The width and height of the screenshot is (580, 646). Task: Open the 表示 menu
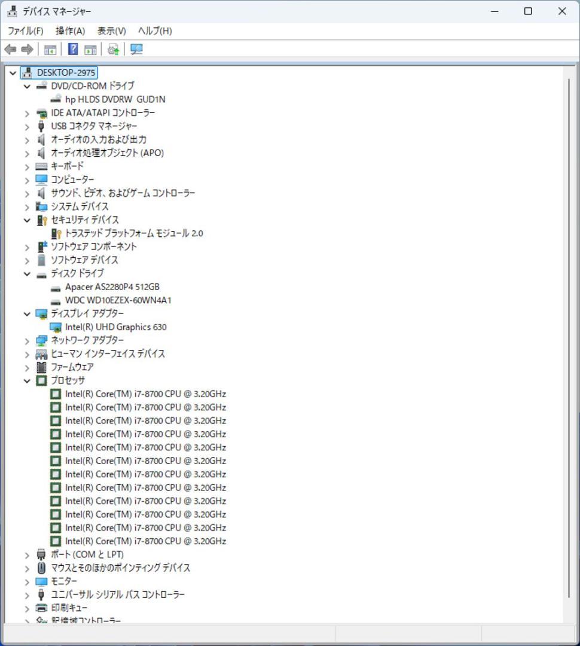point(111,31)
